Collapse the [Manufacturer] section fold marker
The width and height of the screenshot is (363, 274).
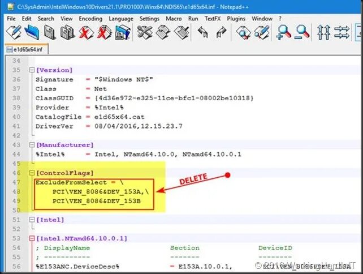pos(32,145)
